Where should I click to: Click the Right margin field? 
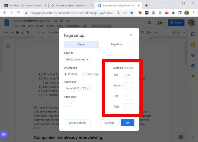pos(129,106)
